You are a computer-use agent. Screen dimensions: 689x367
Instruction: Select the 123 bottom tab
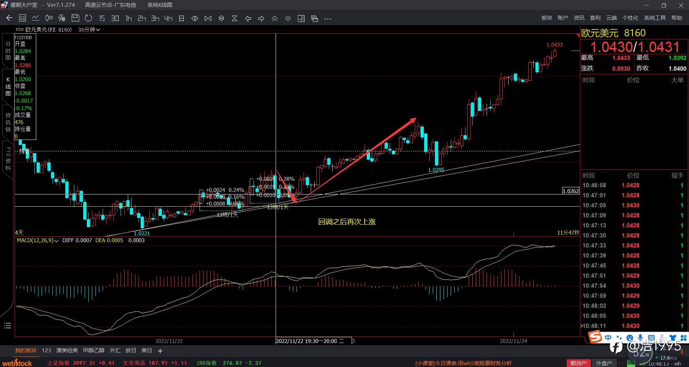coord(46,350)
